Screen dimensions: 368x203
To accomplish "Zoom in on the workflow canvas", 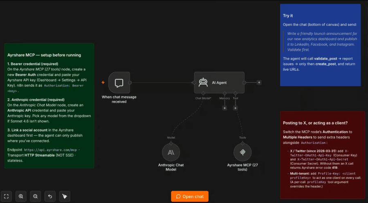I will [x=21, y=196].
